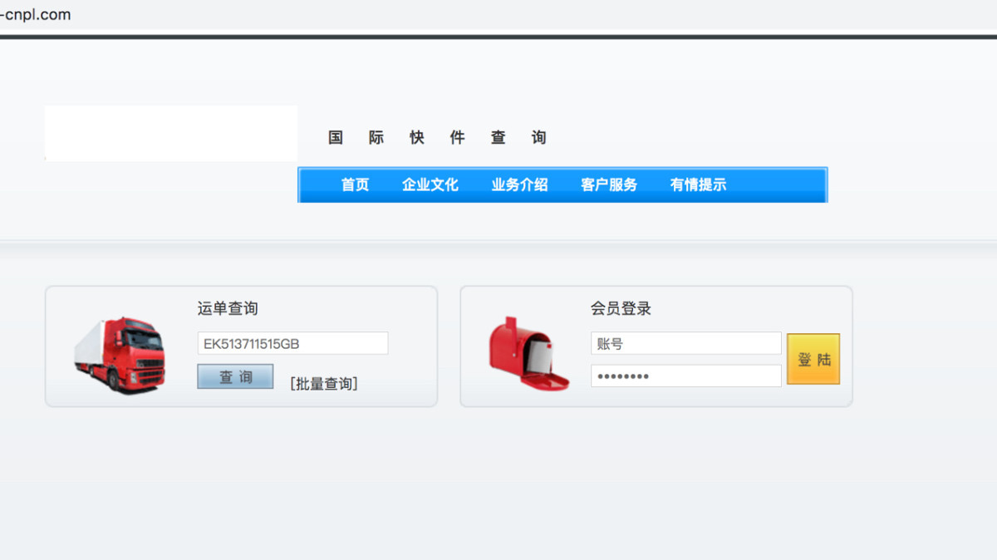Click the 查询 tracking button
The image size is (997, 560).
234,376
